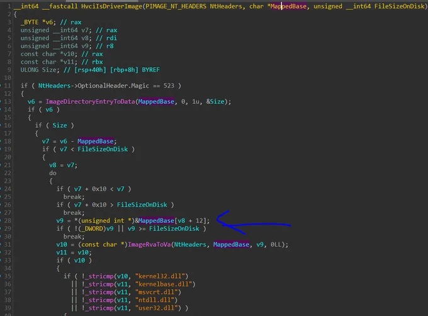Click the ImageDirectoryEntryToData function call
The height and width of the screenshot is (316, 428).
pyautogui.click(x=90, y=101)
